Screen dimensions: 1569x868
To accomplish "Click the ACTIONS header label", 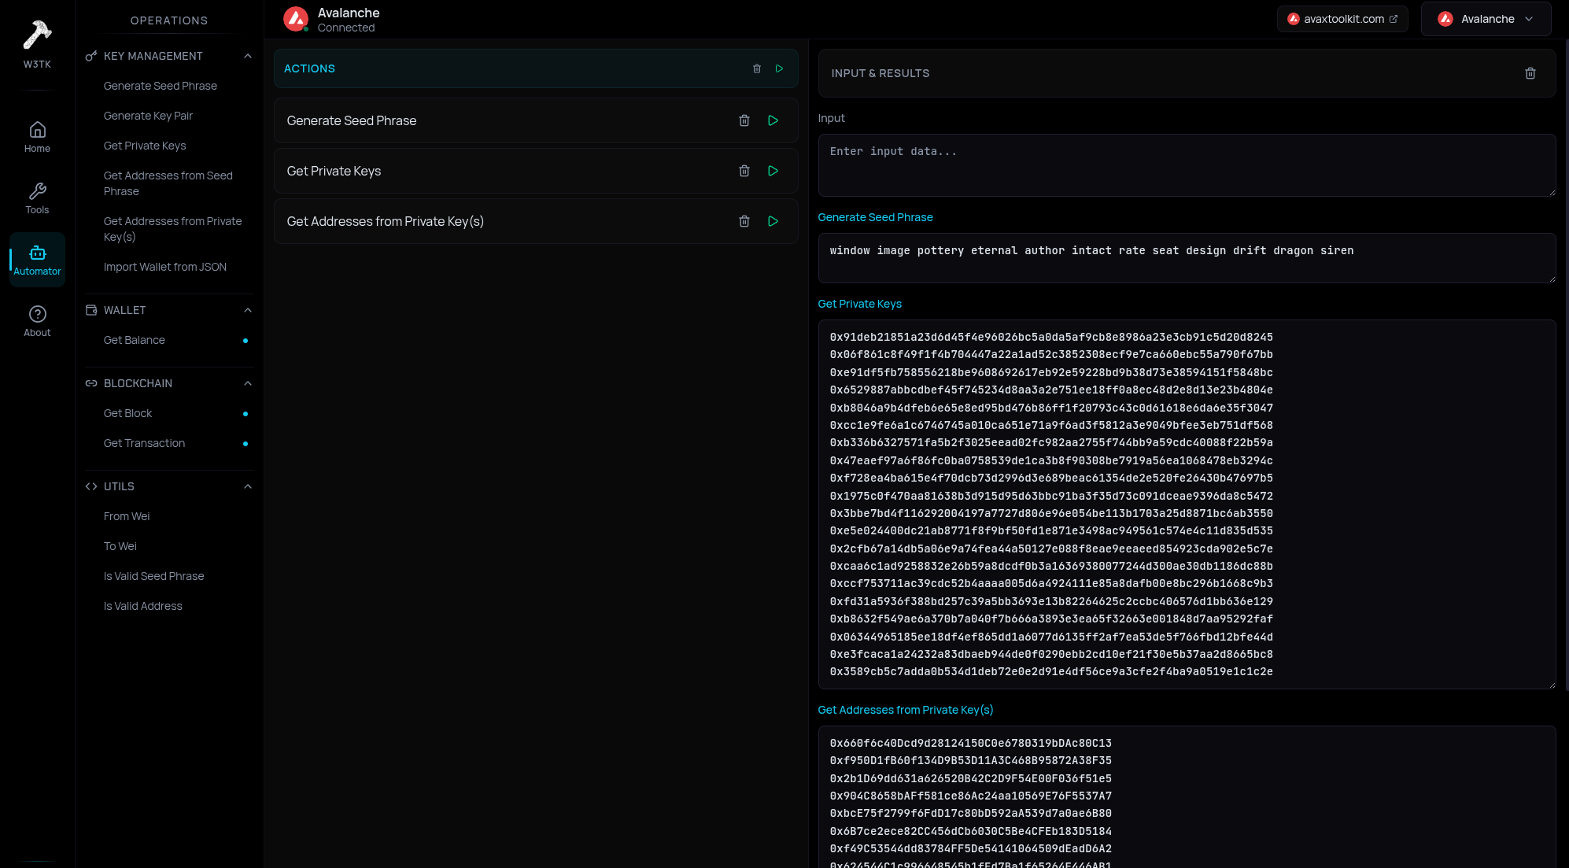I will tap(309, 68).
